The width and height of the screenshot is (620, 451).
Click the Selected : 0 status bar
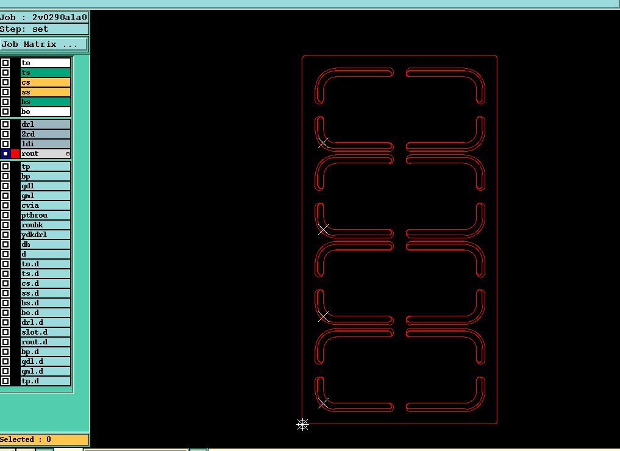(x=44, y=439)
